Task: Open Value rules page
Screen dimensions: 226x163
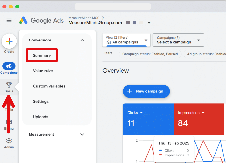Action: point(43,71)
